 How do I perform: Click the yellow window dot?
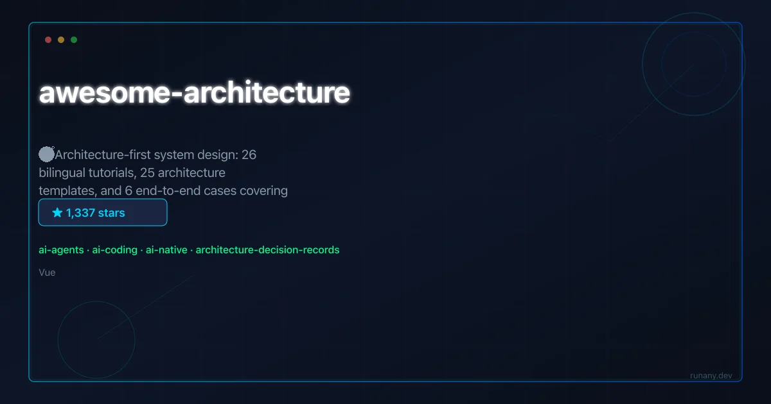(61, 40)
